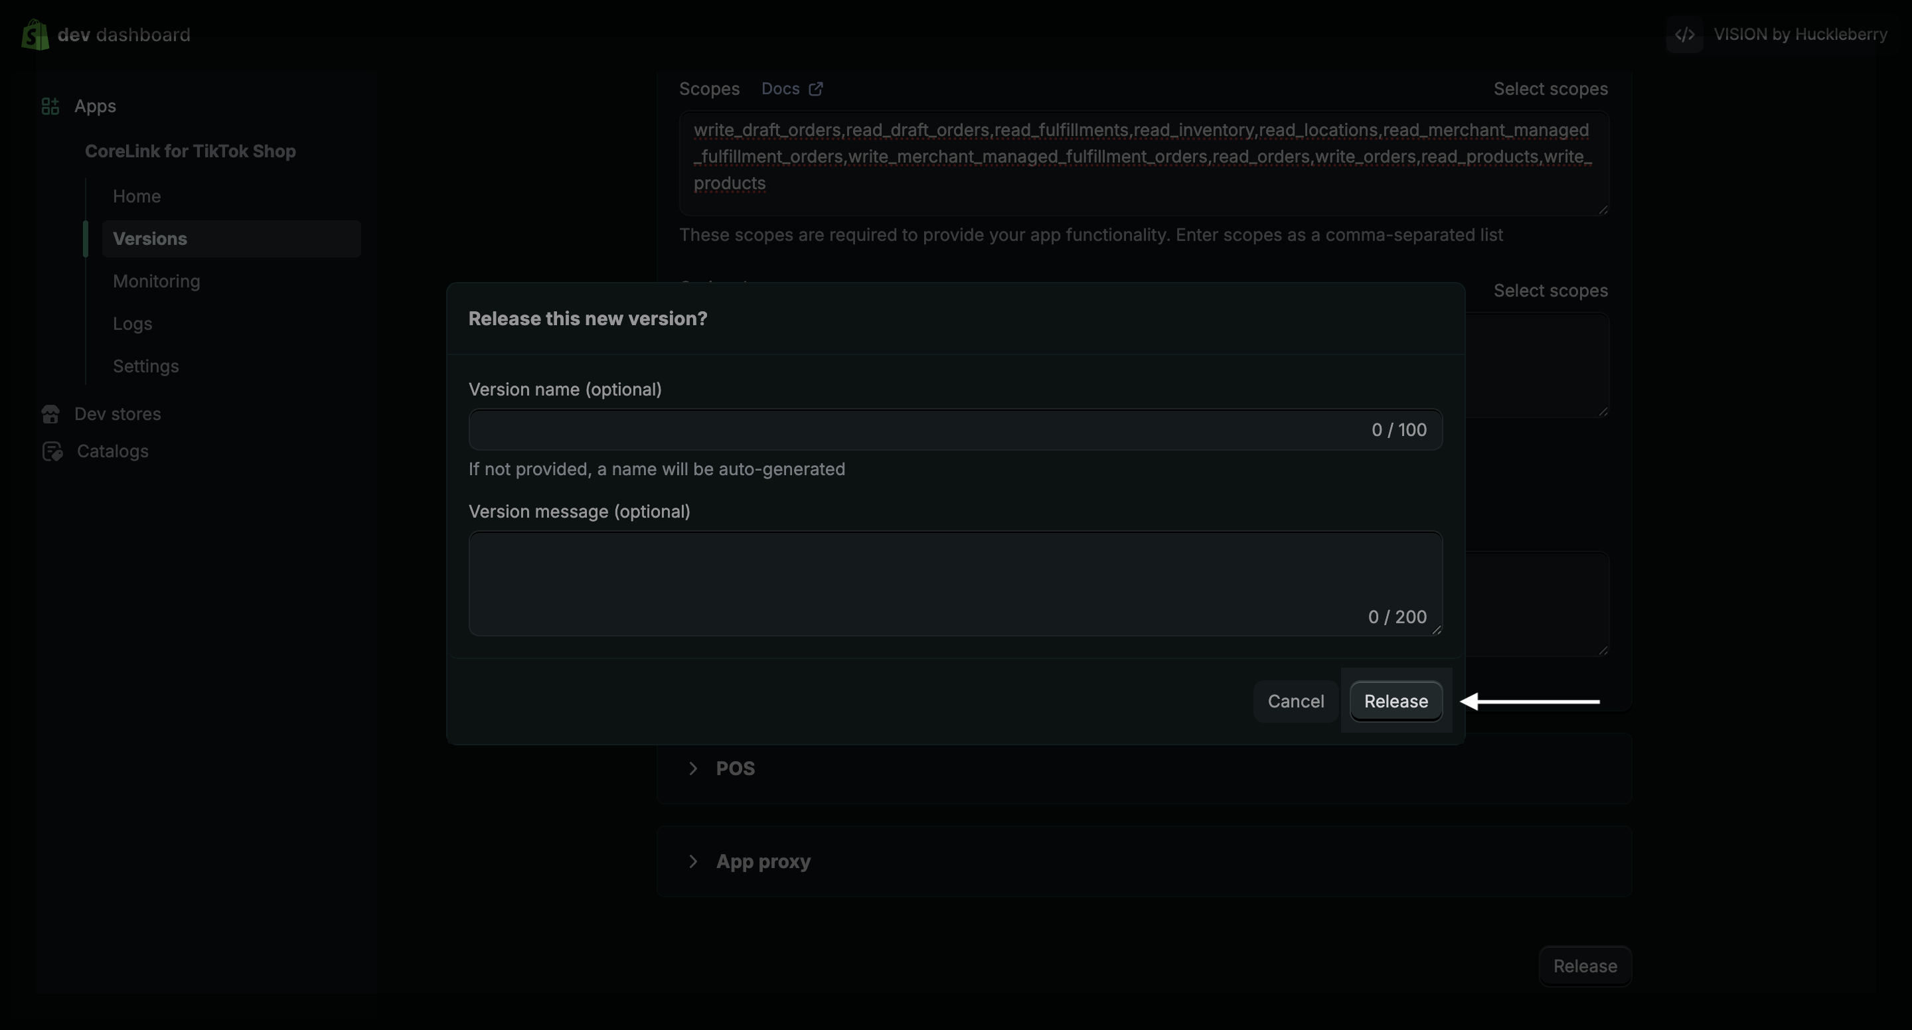This screenshot has width=1912, height=1030.
Task: Click the Catalogs icon in sidebar
Action: click(x=52, y=451)
